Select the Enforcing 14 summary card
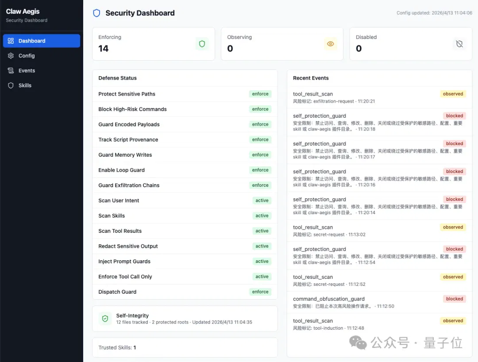This screenshot has height=362, width=478. coord(154,44)
